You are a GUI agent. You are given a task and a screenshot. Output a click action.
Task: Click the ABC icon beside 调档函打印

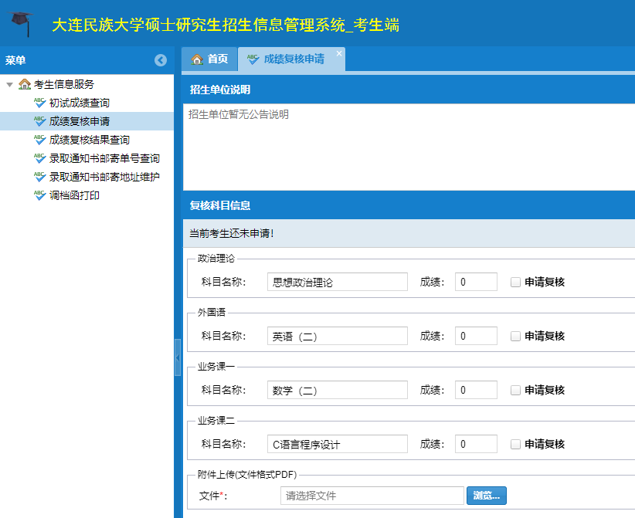(40, 195)
